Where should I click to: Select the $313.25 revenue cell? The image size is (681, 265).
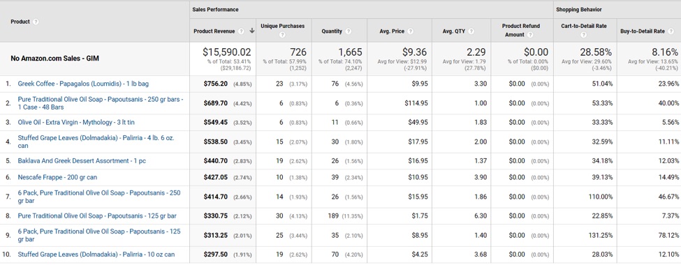click(215, 235)
